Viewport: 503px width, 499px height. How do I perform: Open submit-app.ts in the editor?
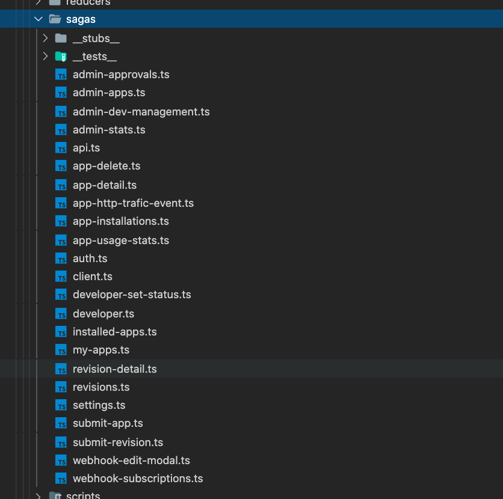[108, 423]
